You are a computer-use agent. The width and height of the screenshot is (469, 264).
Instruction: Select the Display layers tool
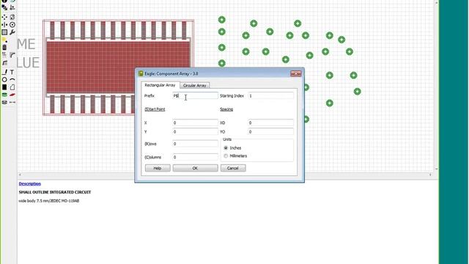point(4,8)
